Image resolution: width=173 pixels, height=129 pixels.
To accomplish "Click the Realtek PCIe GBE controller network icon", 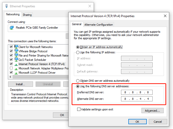I will 12,28.
